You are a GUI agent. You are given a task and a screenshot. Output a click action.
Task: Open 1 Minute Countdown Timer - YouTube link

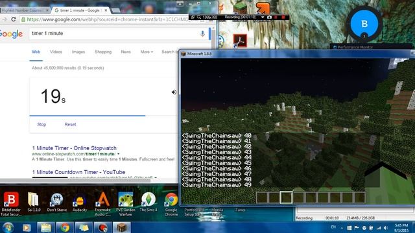coord(78,172)
